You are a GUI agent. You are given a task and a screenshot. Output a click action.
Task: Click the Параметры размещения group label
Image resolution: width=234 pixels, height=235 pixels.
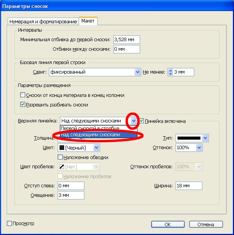pos(44,85)
